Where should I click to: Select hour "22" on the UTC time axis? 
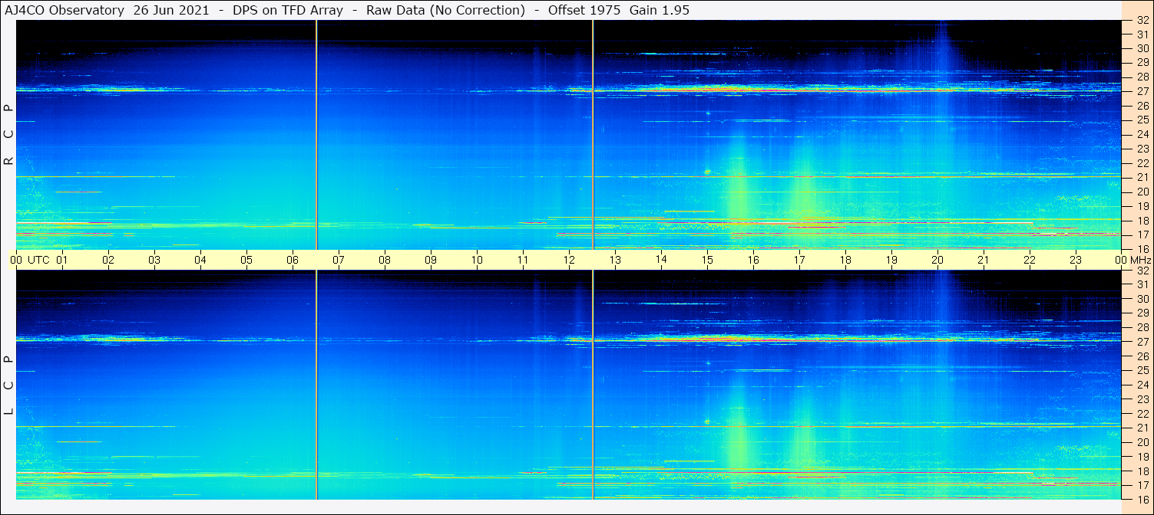[x=1030, y=260]
